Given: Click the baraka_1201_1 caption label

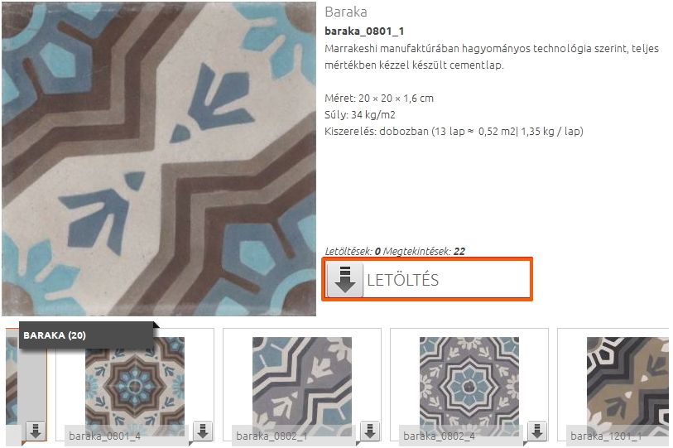Looking at the screenshot, I should click(x=606, y=436).
